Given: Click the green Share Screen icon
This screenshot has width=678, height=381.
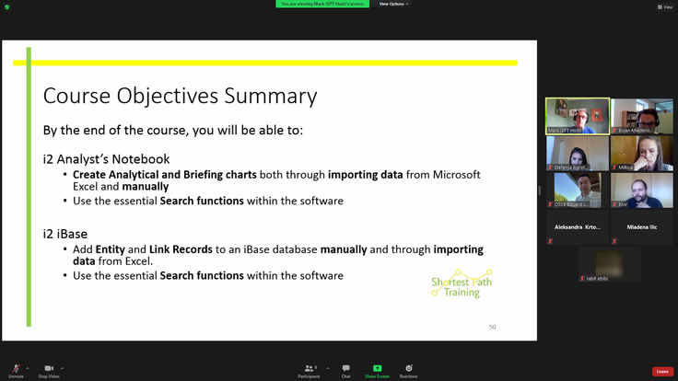Looking at the screenshot, I should (x=377, y=368).
